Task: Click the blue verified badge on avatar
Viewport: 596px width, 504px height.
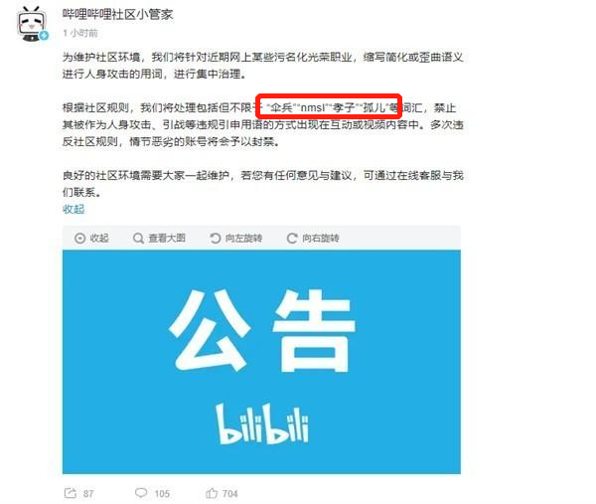Action: pyautogui.click(x=44, y=36)
